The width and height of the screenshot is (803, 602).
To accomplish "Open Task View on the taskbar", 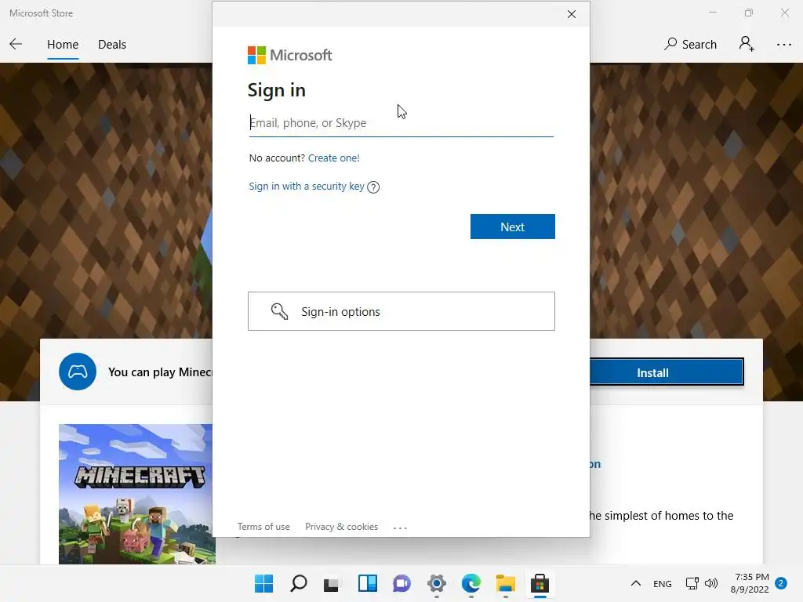I will tap(332, 584).
